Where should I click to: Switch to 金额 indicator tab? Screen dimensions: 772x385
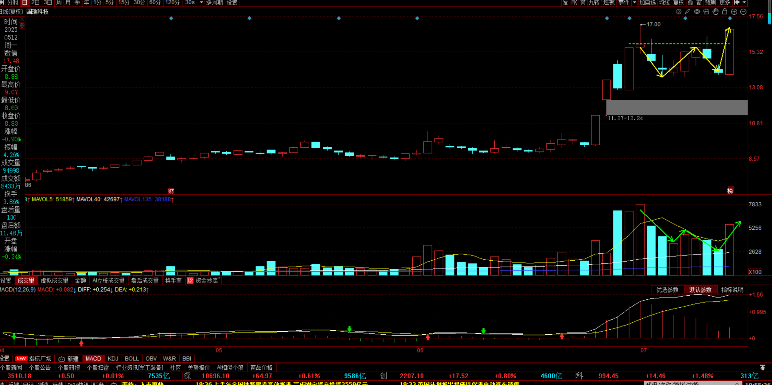click(x=80, y=280)
